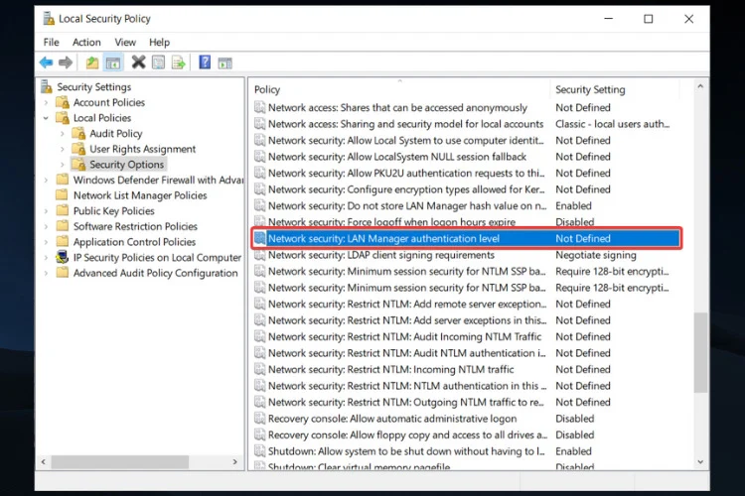Click the tree pane scroll right arrow
This screenshot has height=496, width=745.
(x=234, y=461)
